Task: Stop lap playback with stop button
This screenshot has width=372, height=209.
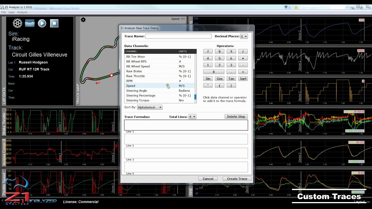Action: click(54, 23)
